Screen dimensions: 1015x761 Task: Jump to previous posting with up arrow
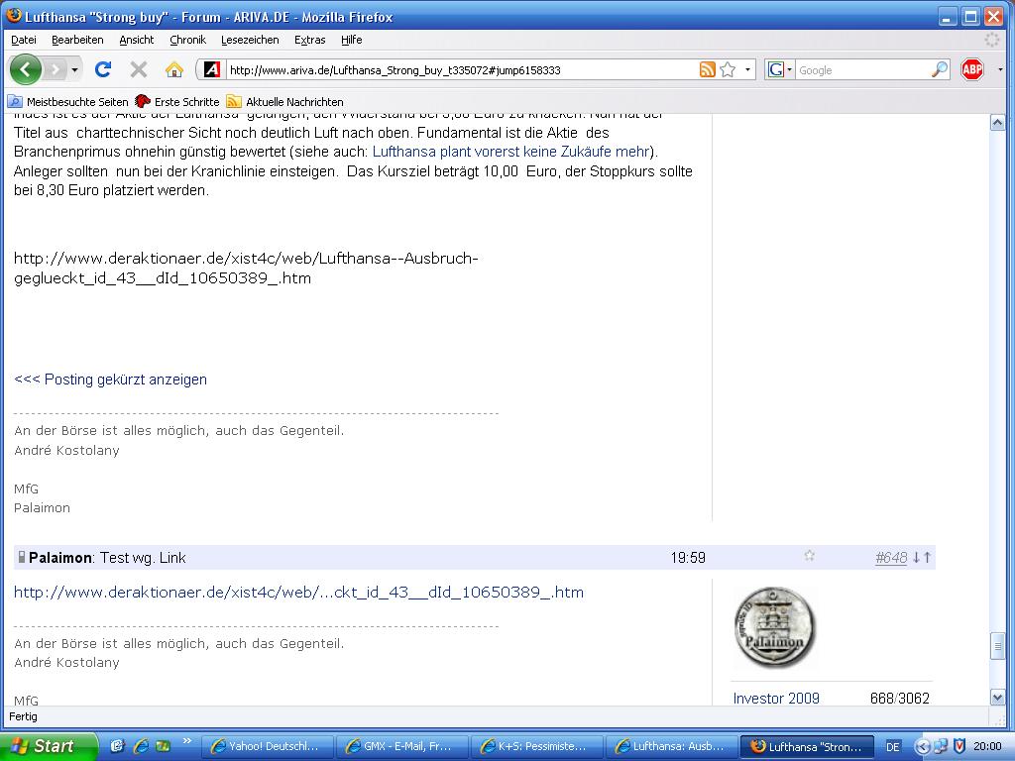tap(926, 557)
